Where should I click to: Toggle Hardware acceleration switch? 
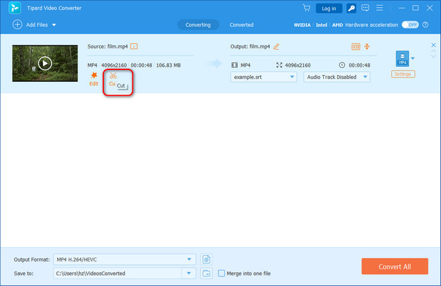click(411, 25)
